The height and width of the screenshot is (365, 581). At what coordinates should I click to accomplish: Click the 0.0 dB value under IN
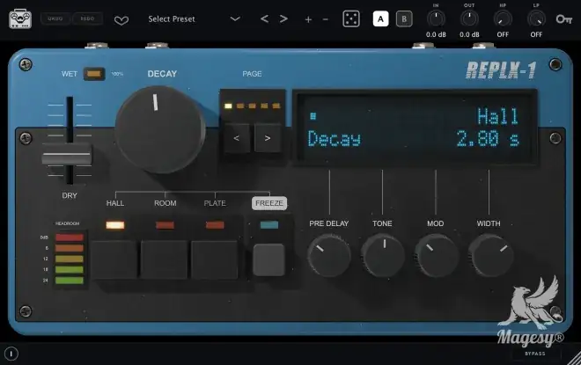(x=436, y=34)
